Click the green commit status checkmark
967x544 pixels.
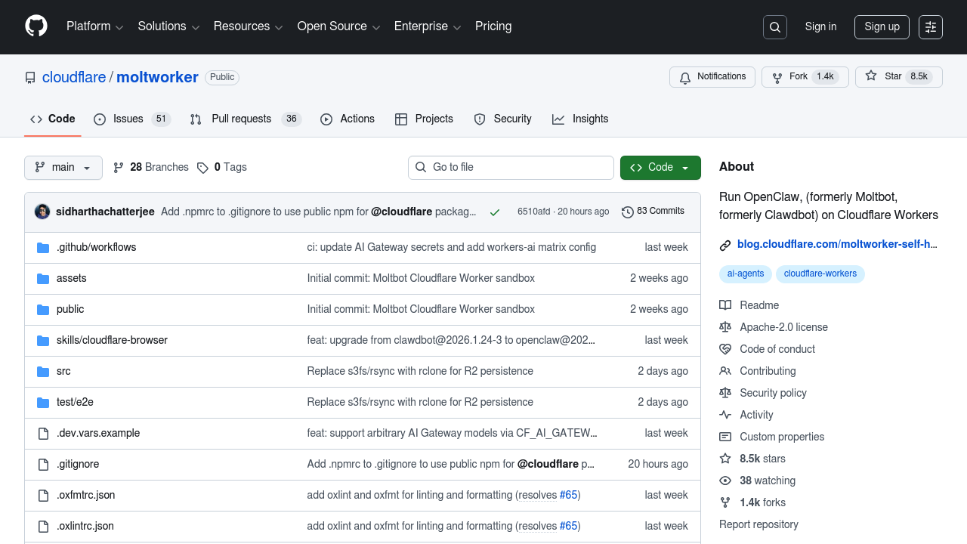click(495, 212)
